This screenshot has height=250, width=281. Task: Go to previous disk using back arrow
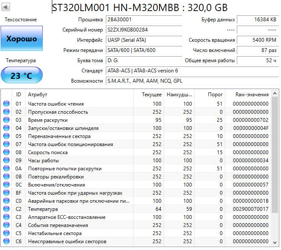point(6,7)
